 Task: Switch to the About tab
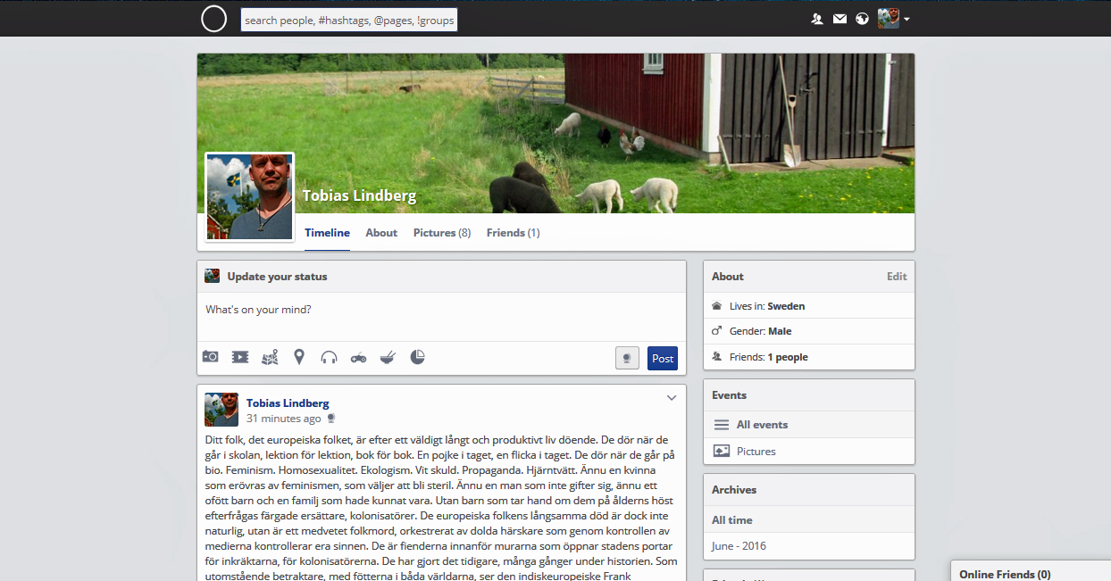[x=381, y=233]
